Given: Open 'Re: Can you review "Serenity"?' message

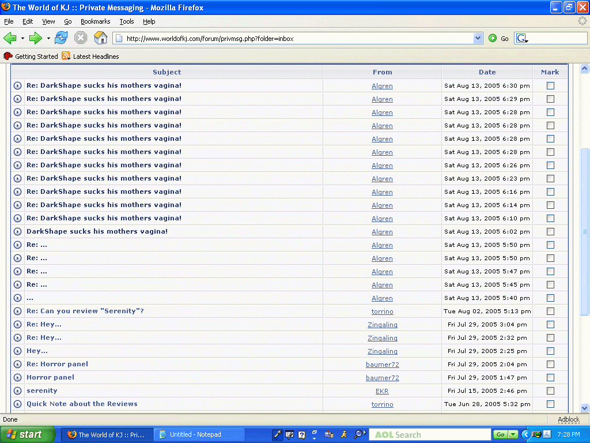Looking at the screenshot, I should (85, 311).
